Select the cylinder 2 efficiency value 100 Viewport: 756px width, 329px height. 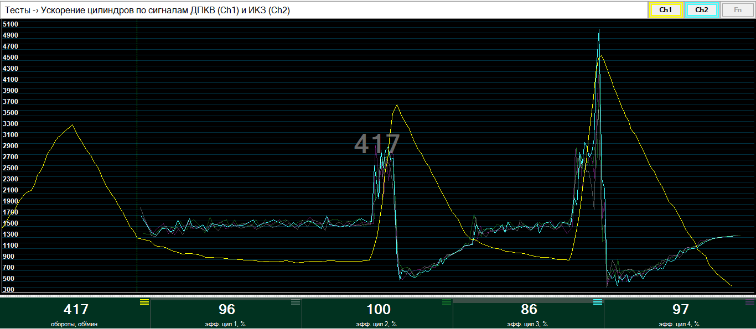click(x=379, y=310)
